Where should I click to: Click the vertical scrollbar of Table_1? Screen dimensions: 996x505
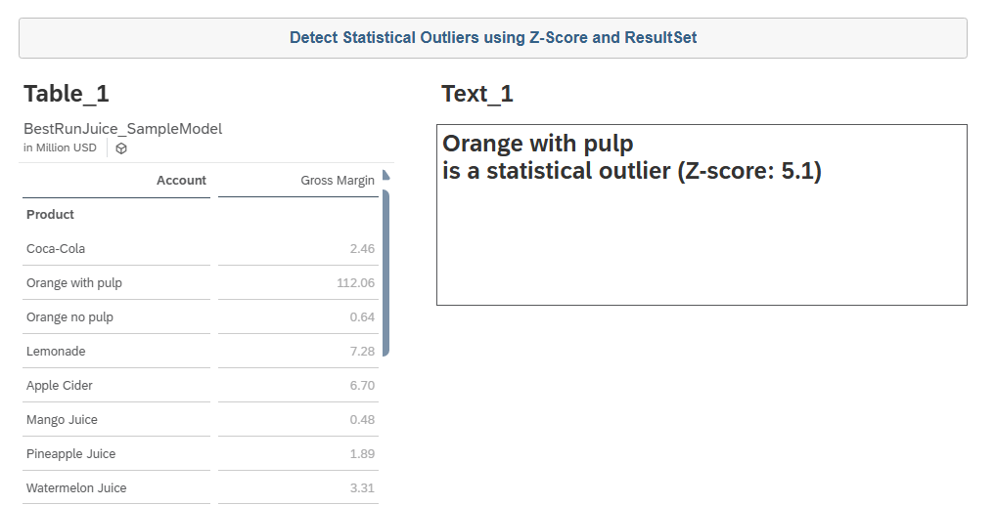tap(385, 272)
